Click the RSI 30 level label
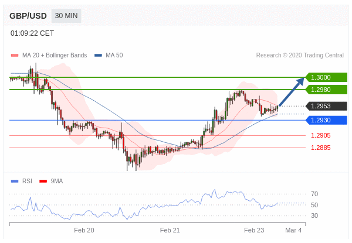352x243 pixels. pyautogui.click(x=314, y=215)
